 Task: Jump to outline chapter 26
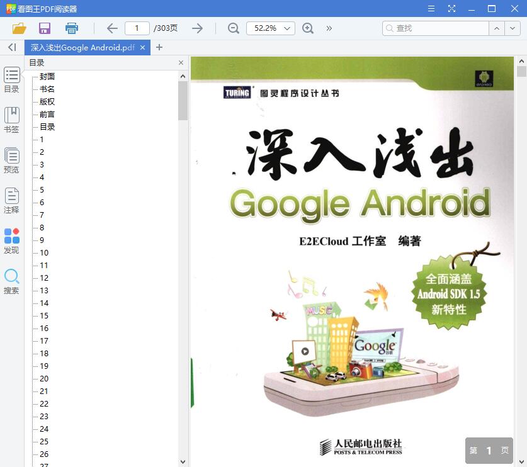[44, 454]
